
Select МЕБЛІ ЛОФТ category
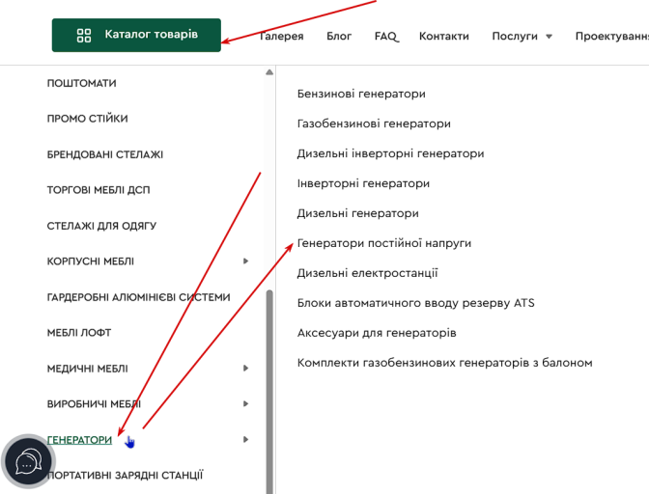pyautogui.click(x=79, y=333)
